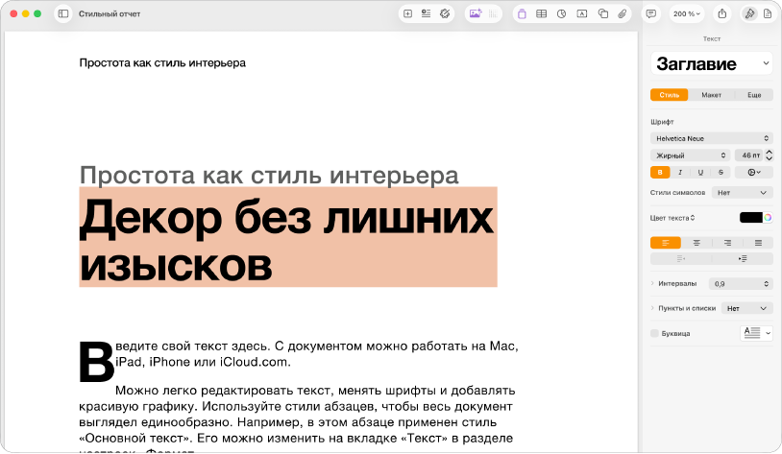Open the Image Playground sparkle-photo icon
782x454 pixels.
click(476, 14)
